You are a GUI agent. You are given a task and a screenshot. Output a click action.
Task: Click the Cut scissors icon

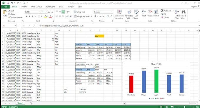pos(9,11)
